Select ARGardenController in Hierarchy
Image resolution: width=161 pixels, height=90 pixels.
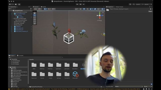21,12
